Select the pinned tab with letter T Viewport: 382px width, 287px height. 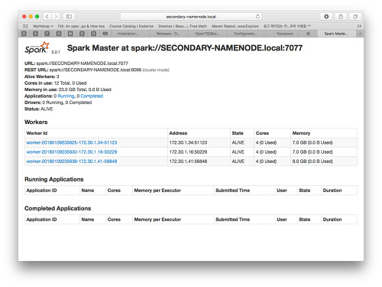point(47,34)
